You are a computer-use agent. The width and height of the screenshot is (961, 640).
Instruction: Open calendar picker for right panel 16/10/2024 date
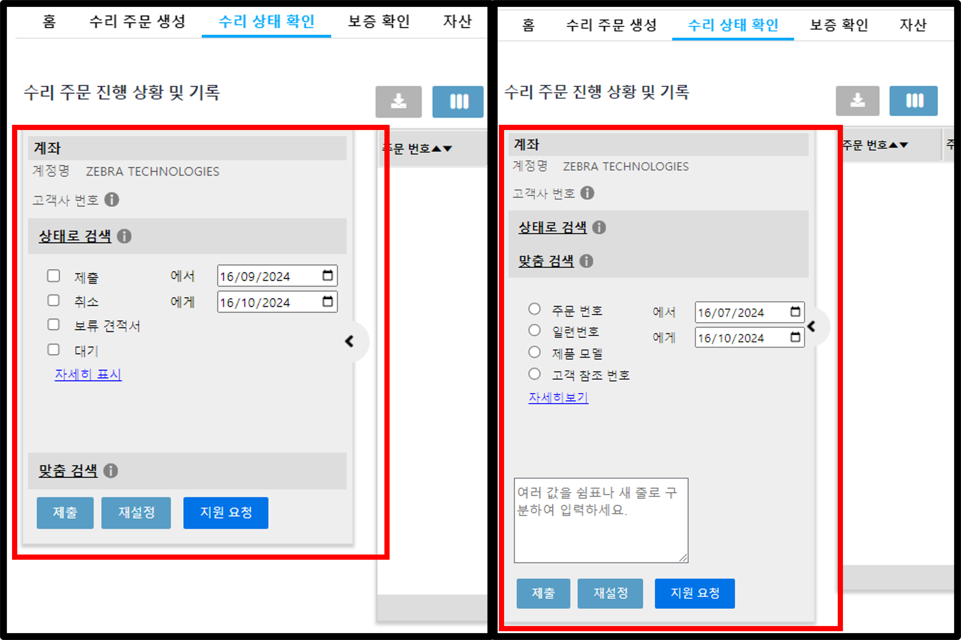[795, 337]
